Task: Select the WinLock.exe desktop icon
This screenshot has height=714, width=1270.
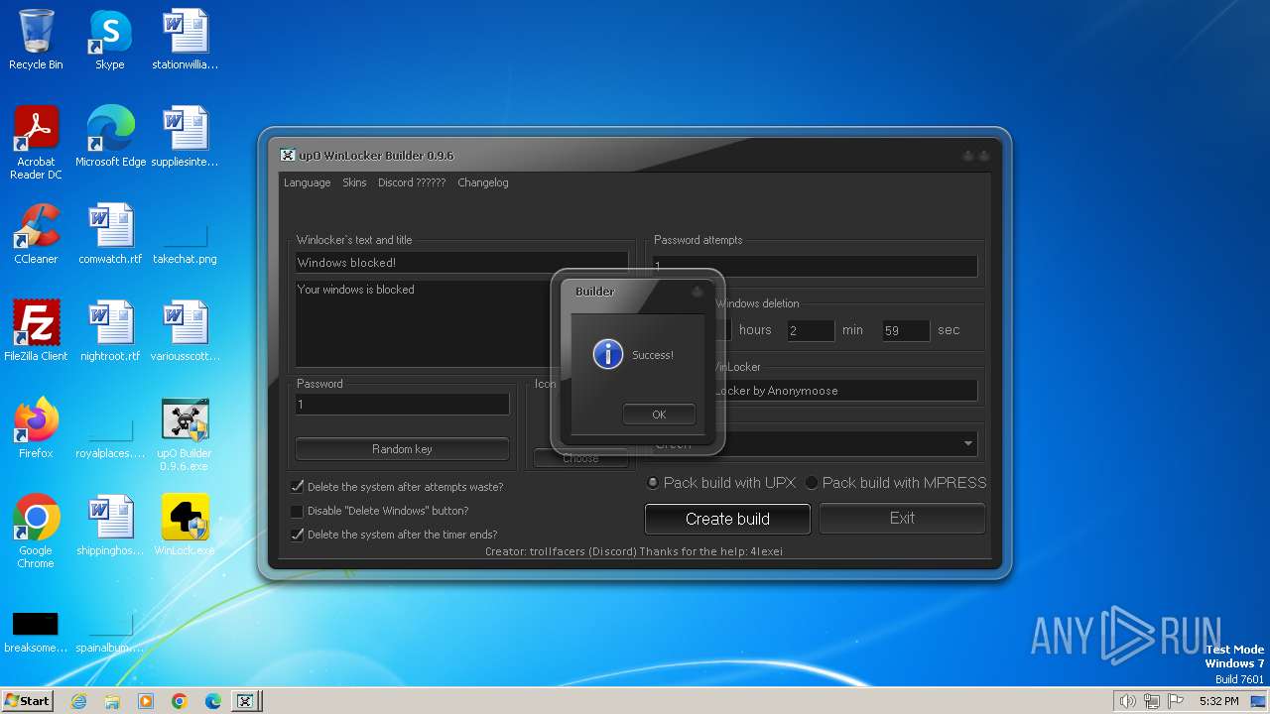Action: (x=185, y=527)
